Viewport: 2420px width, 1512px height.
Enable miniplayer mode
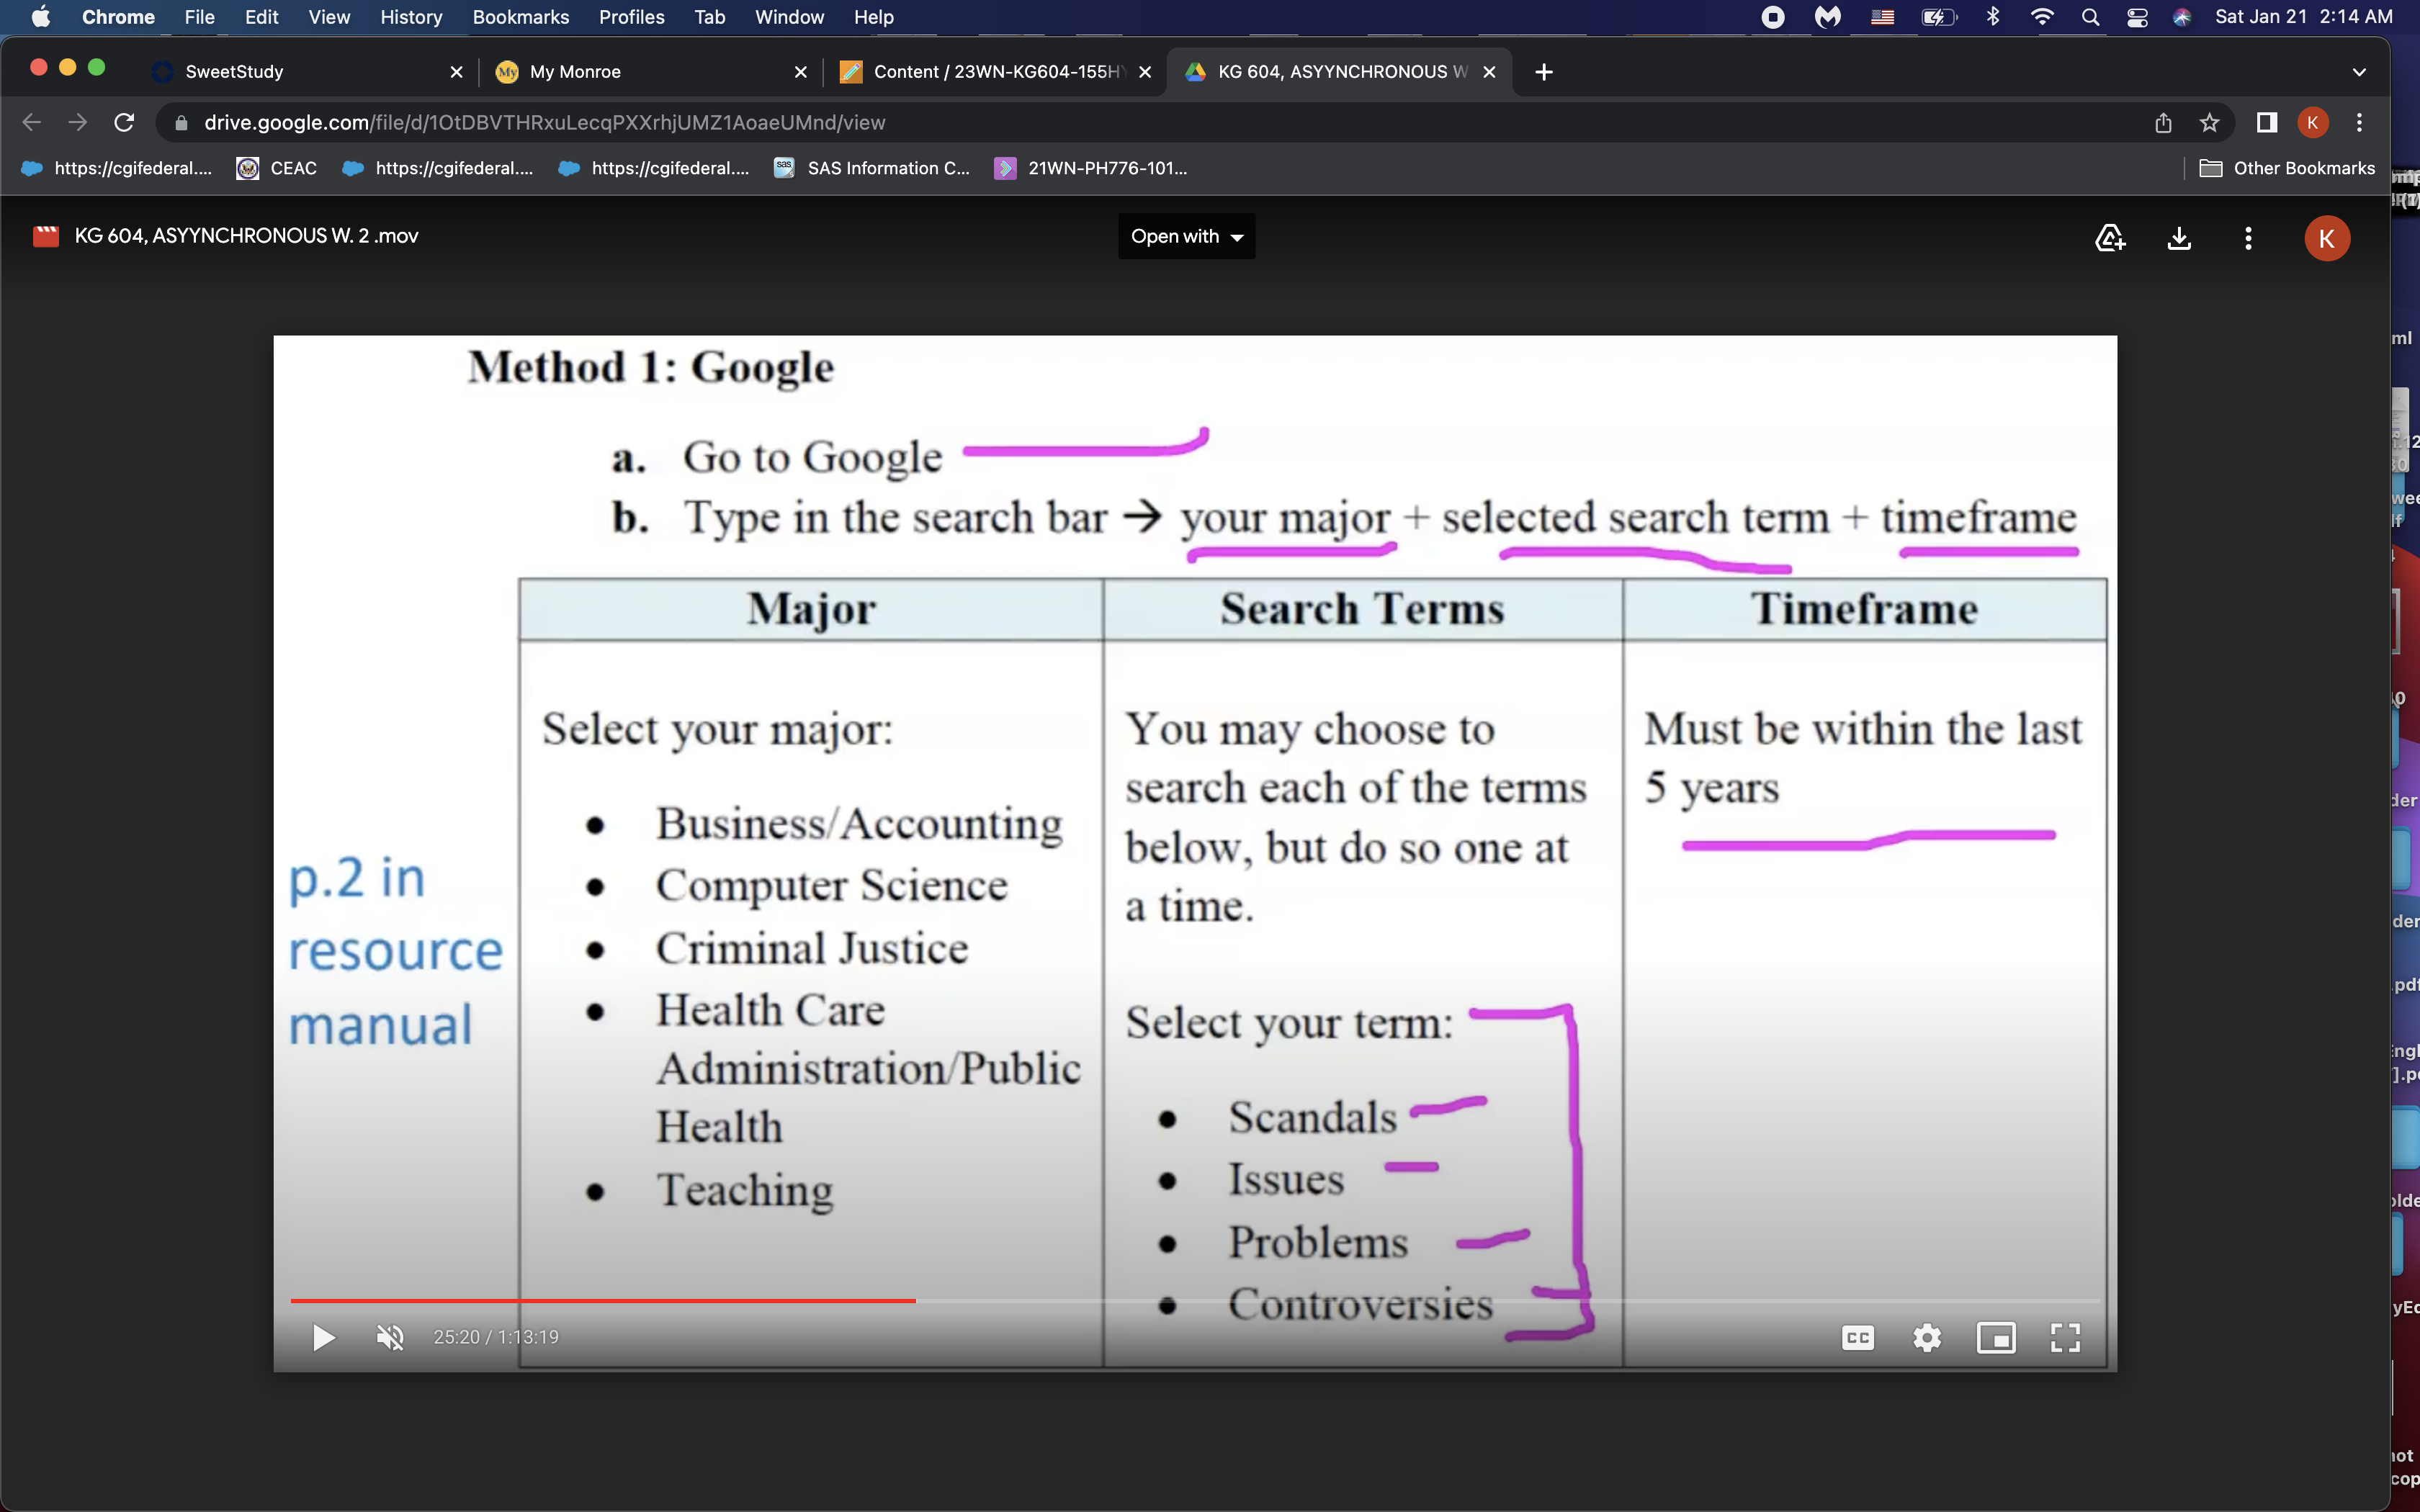[1996, 1337]
